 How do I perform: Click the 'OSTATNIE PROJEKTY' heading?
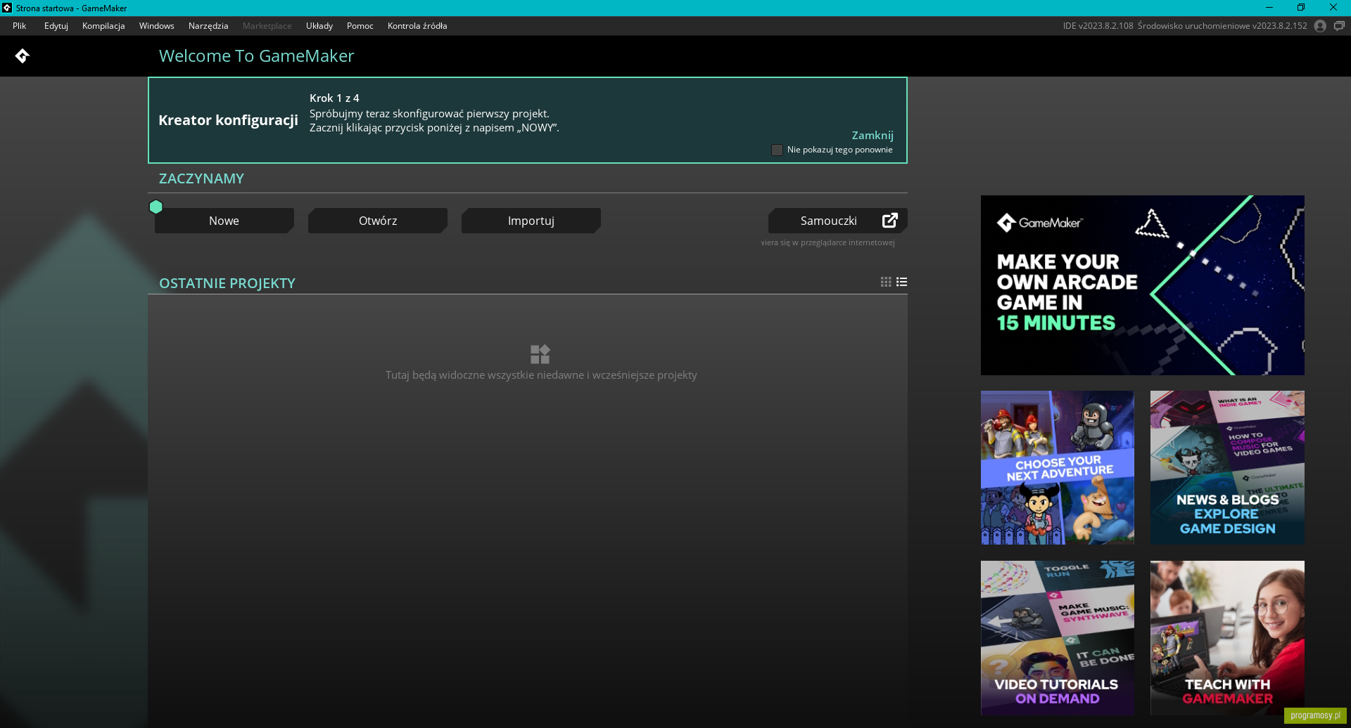tap(227, 283)
